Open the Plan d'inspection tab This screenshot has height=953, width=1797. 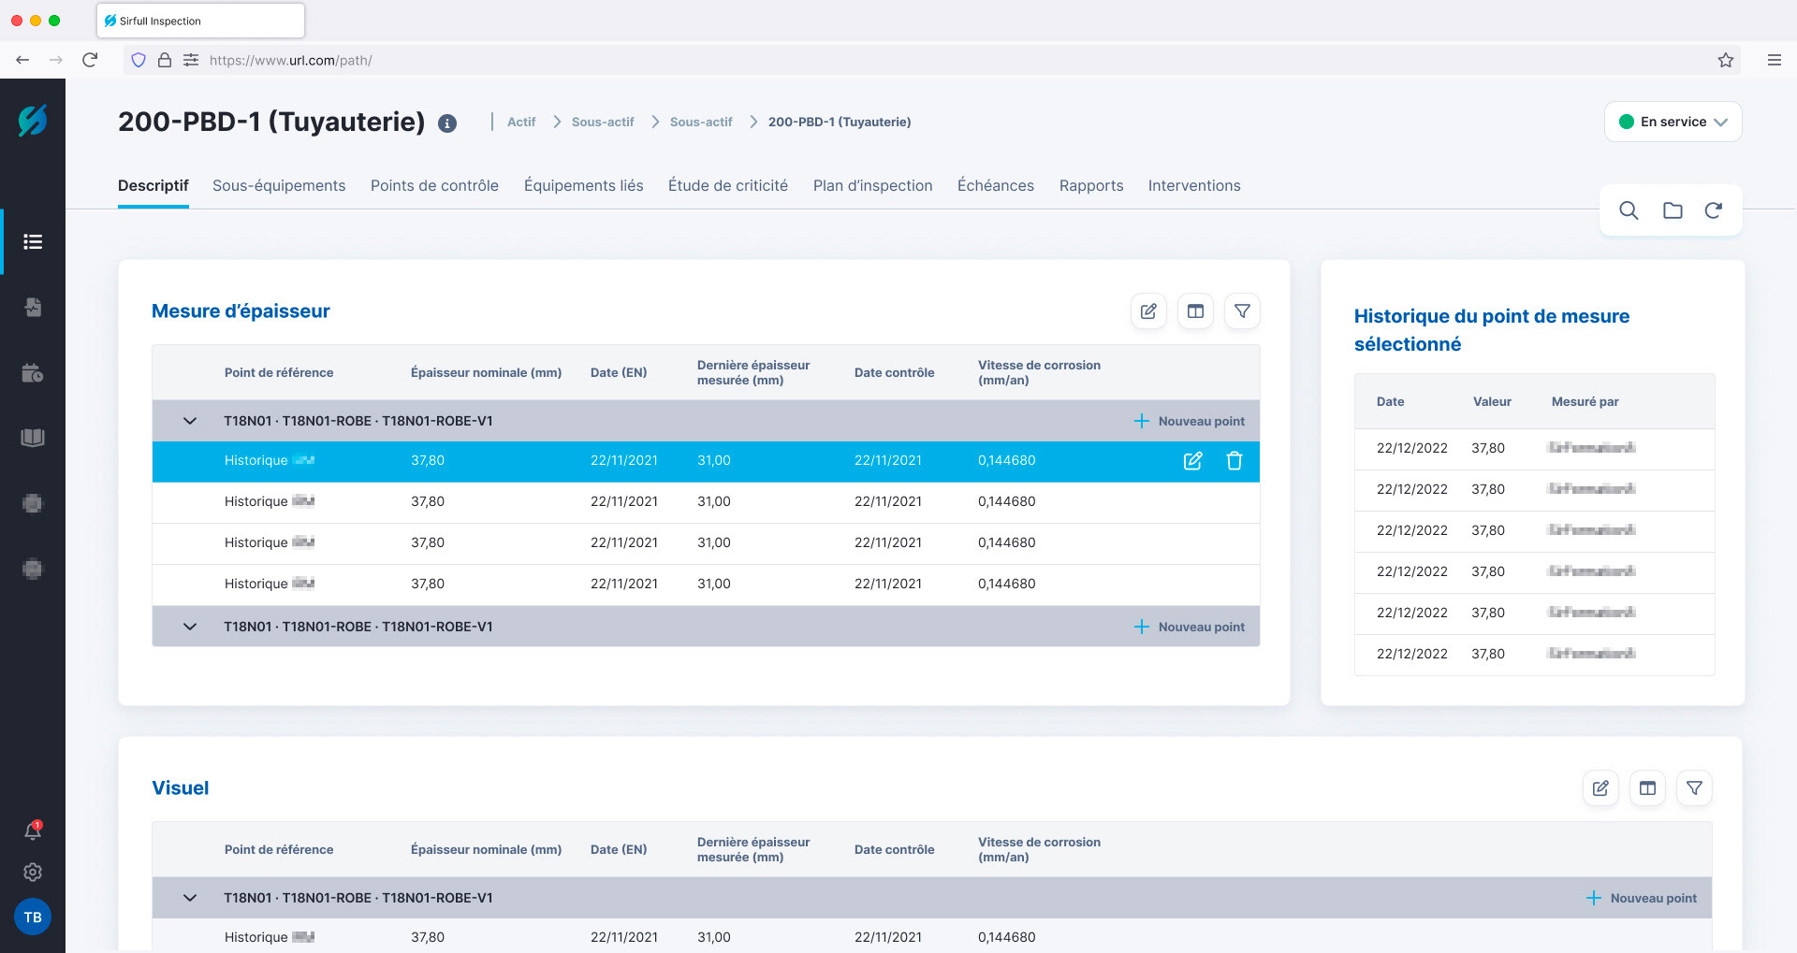tap(873, 185)
